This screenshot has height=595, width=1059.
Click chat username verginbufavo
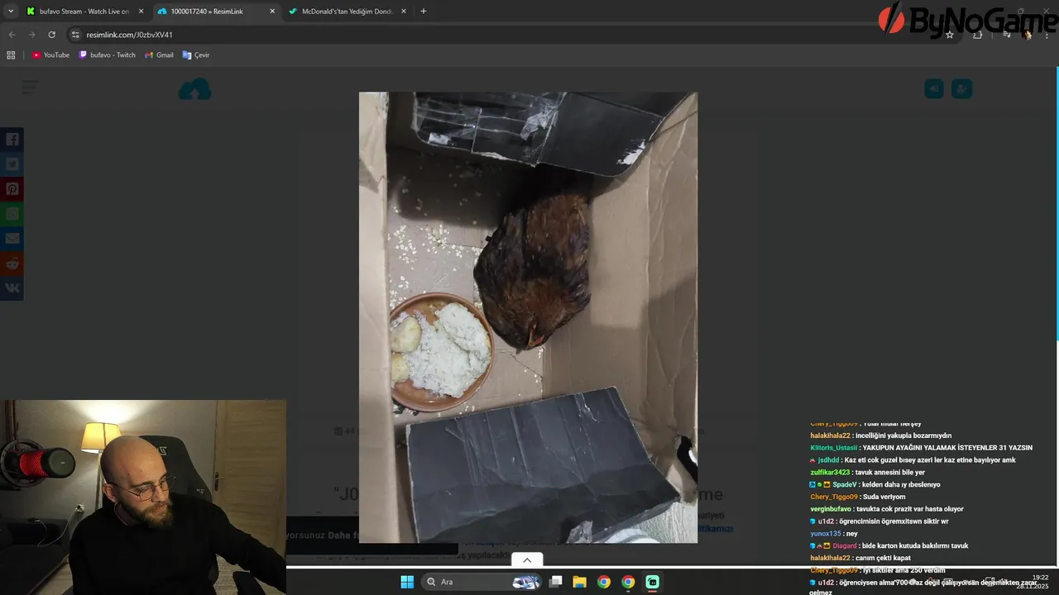click(831, 509)
